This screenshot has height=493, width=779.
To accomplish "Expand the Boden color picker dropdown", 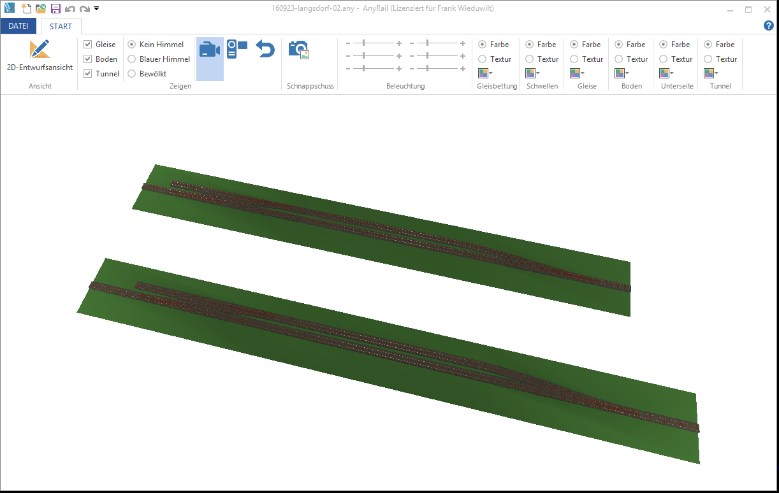I will coord(622,73).
